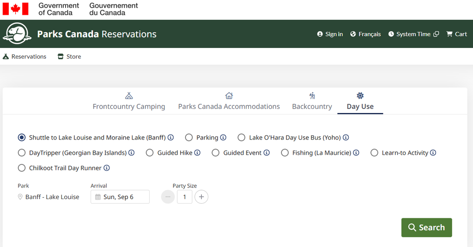Switch to Backcountry tab
Image resolution: width=473 pixels, height=247 pixels.
(x=312, y=101)
